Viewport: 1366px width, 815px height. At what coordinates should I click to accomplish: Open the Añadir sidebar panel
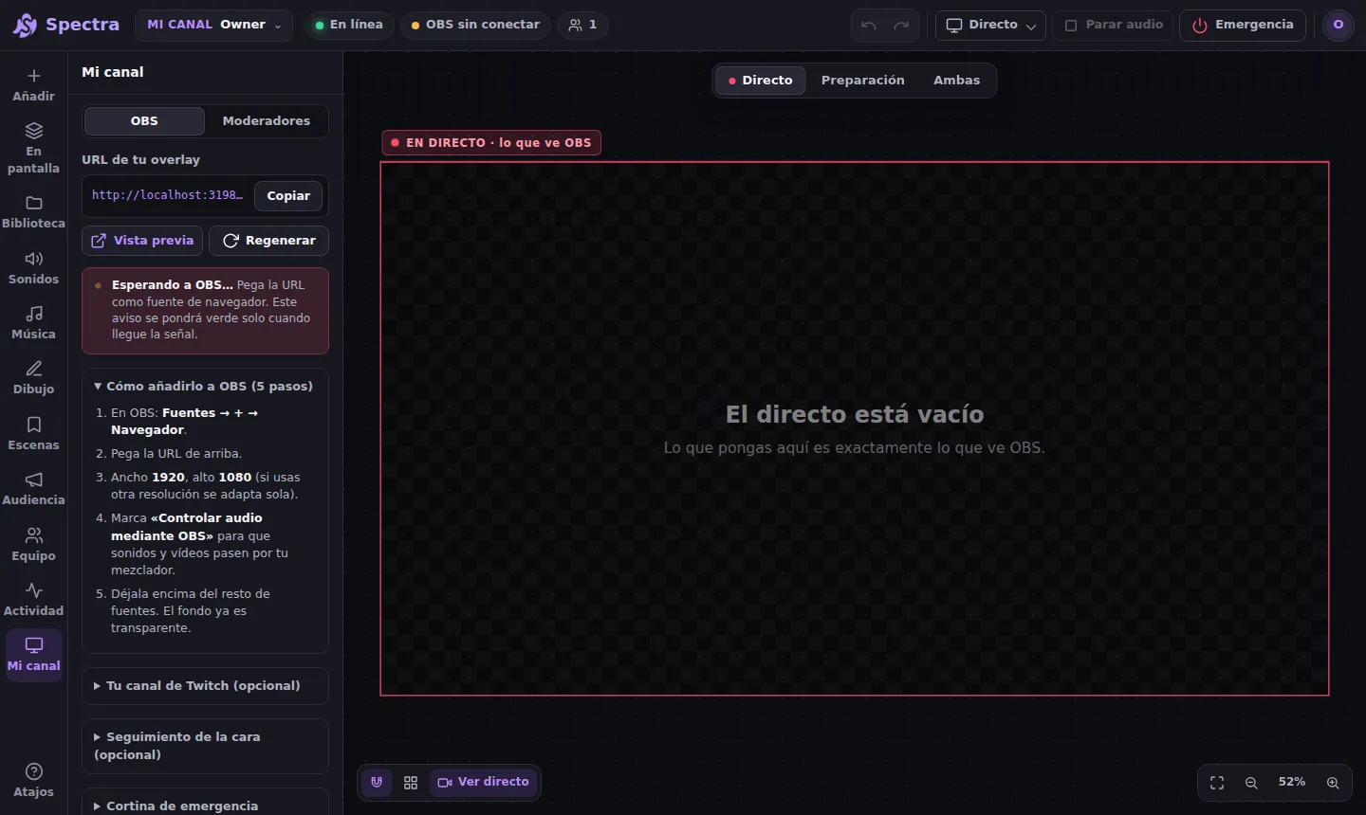coord(33,84)
